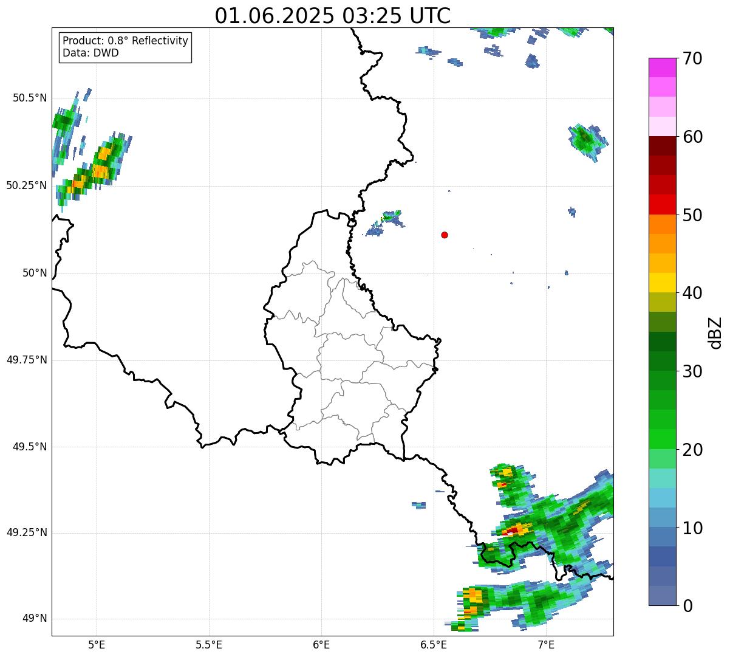Click the red-core storm cell near 49.25°N
Screen dimensions: 730x657
click(x=515, y=529)
